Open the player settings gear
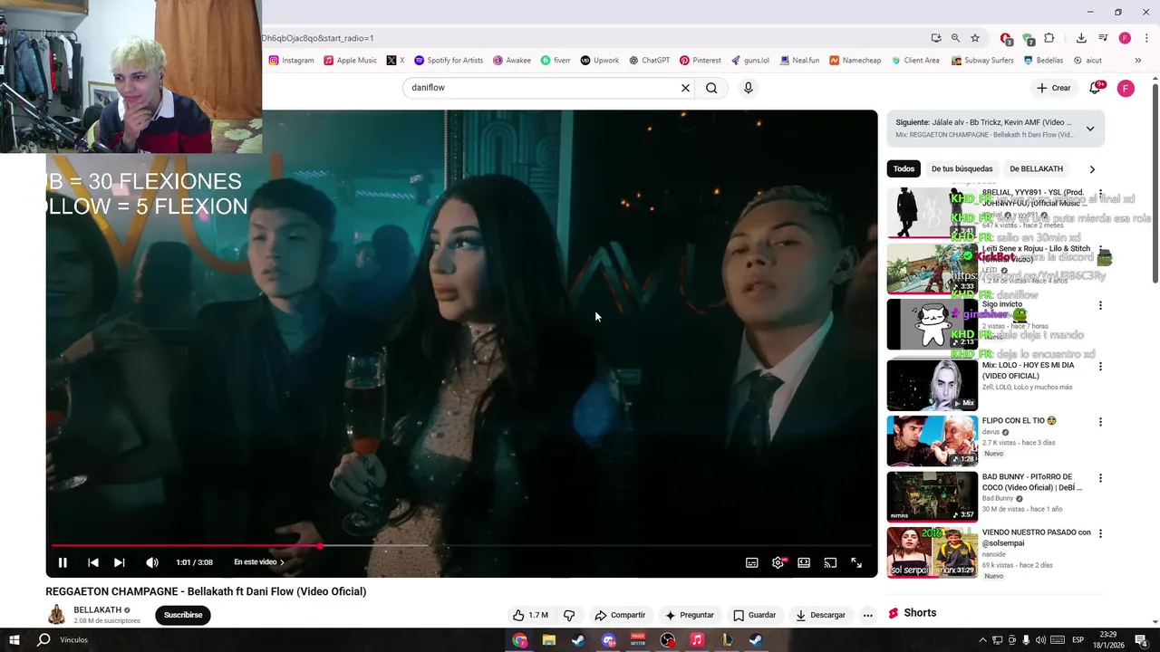 (x=778, y=562)
